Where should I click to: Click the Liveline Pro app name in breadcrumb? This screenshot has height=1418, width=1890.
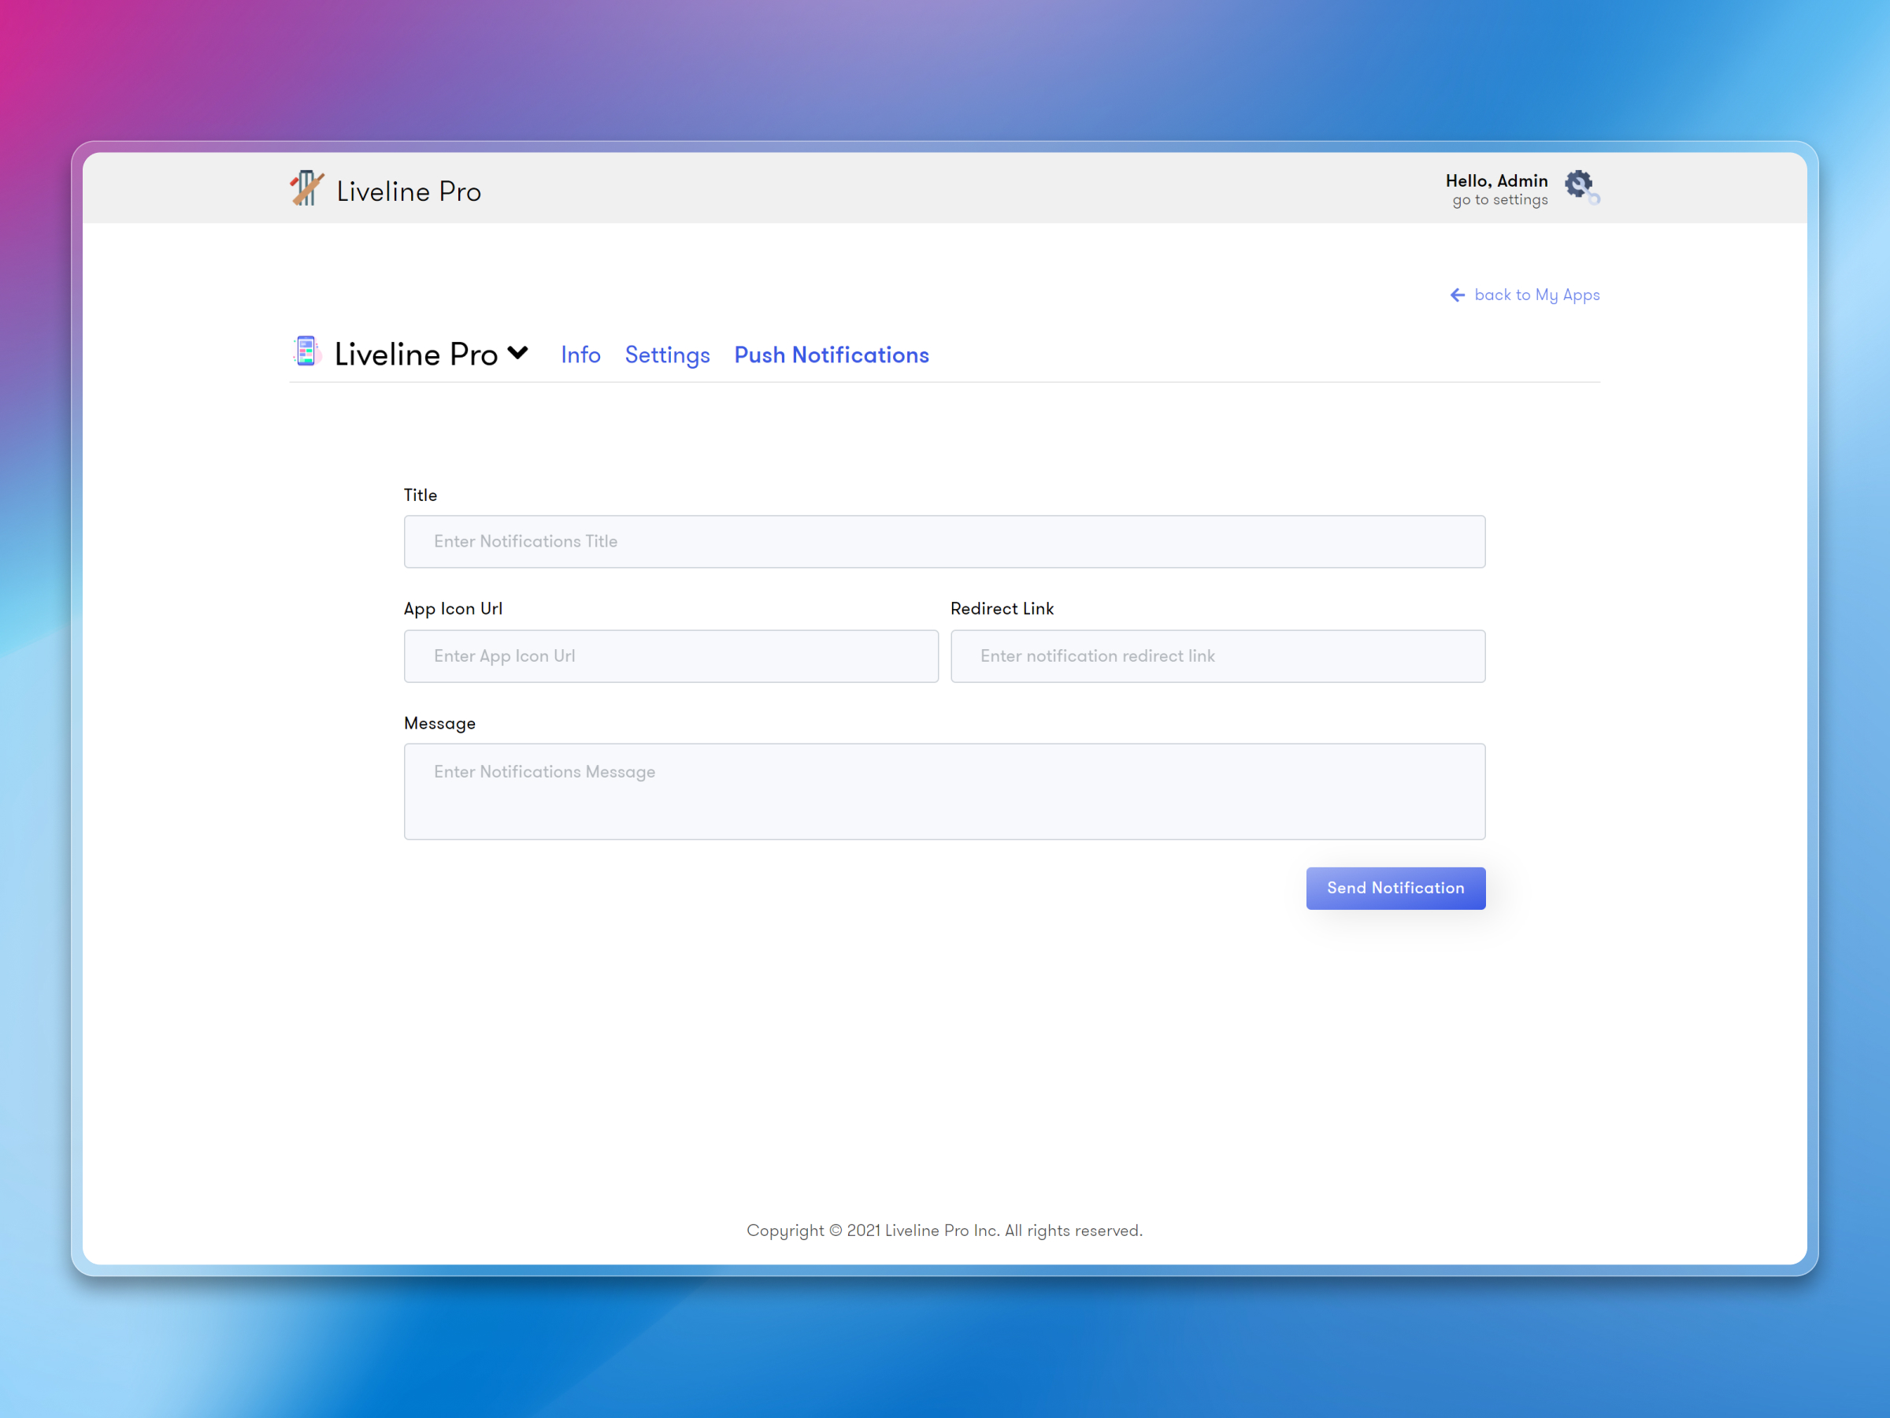(414, 353)
